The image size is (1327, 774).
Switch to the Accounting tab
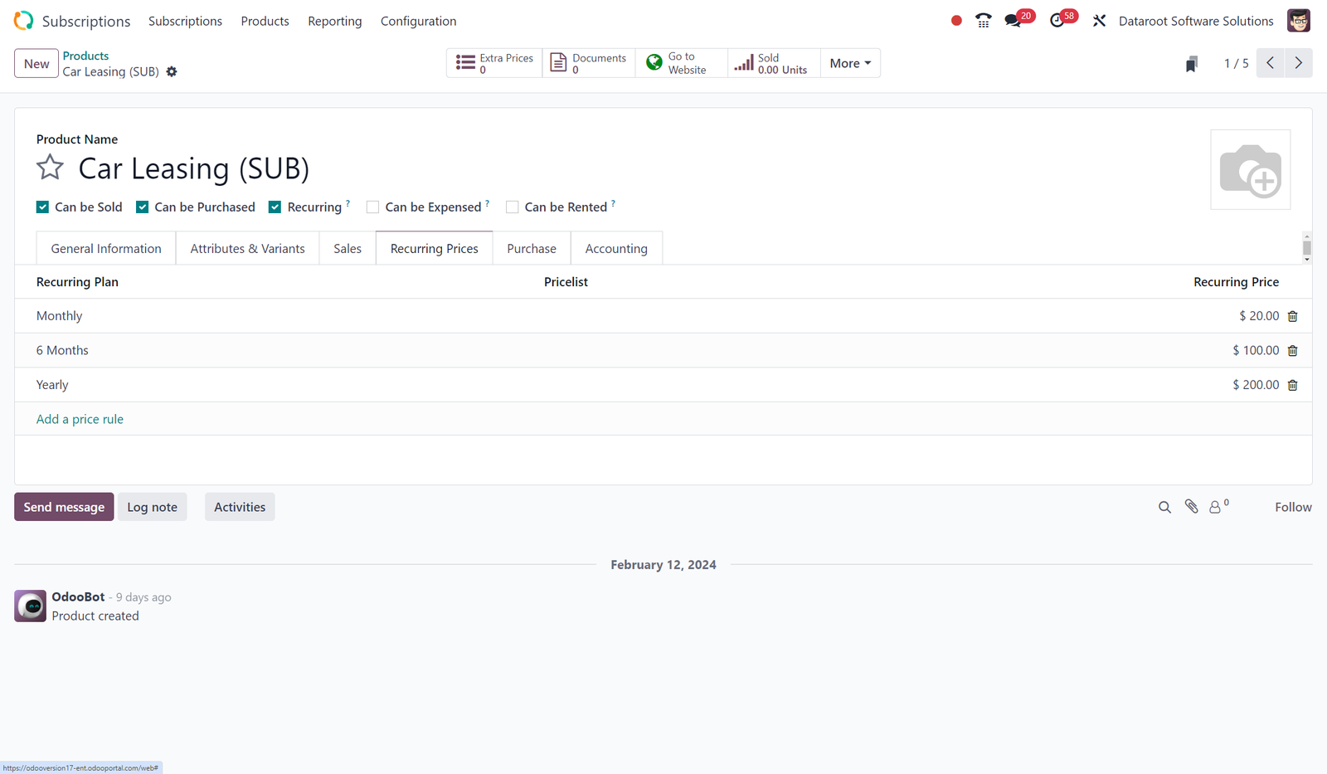pos(616,249)
